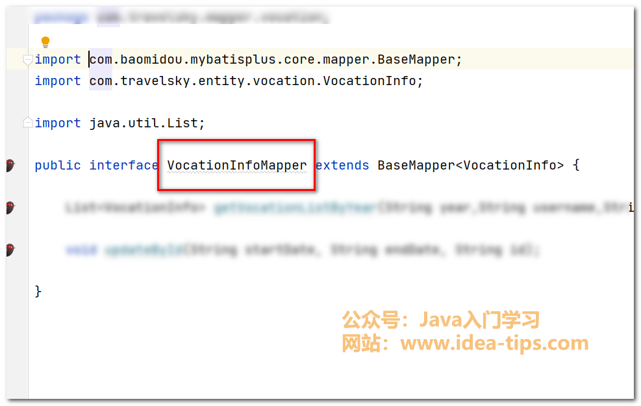Click the mapper bird icon next to getVocationListByYear
The height and width of the screenshot is (406, 641).
(9, 208)
